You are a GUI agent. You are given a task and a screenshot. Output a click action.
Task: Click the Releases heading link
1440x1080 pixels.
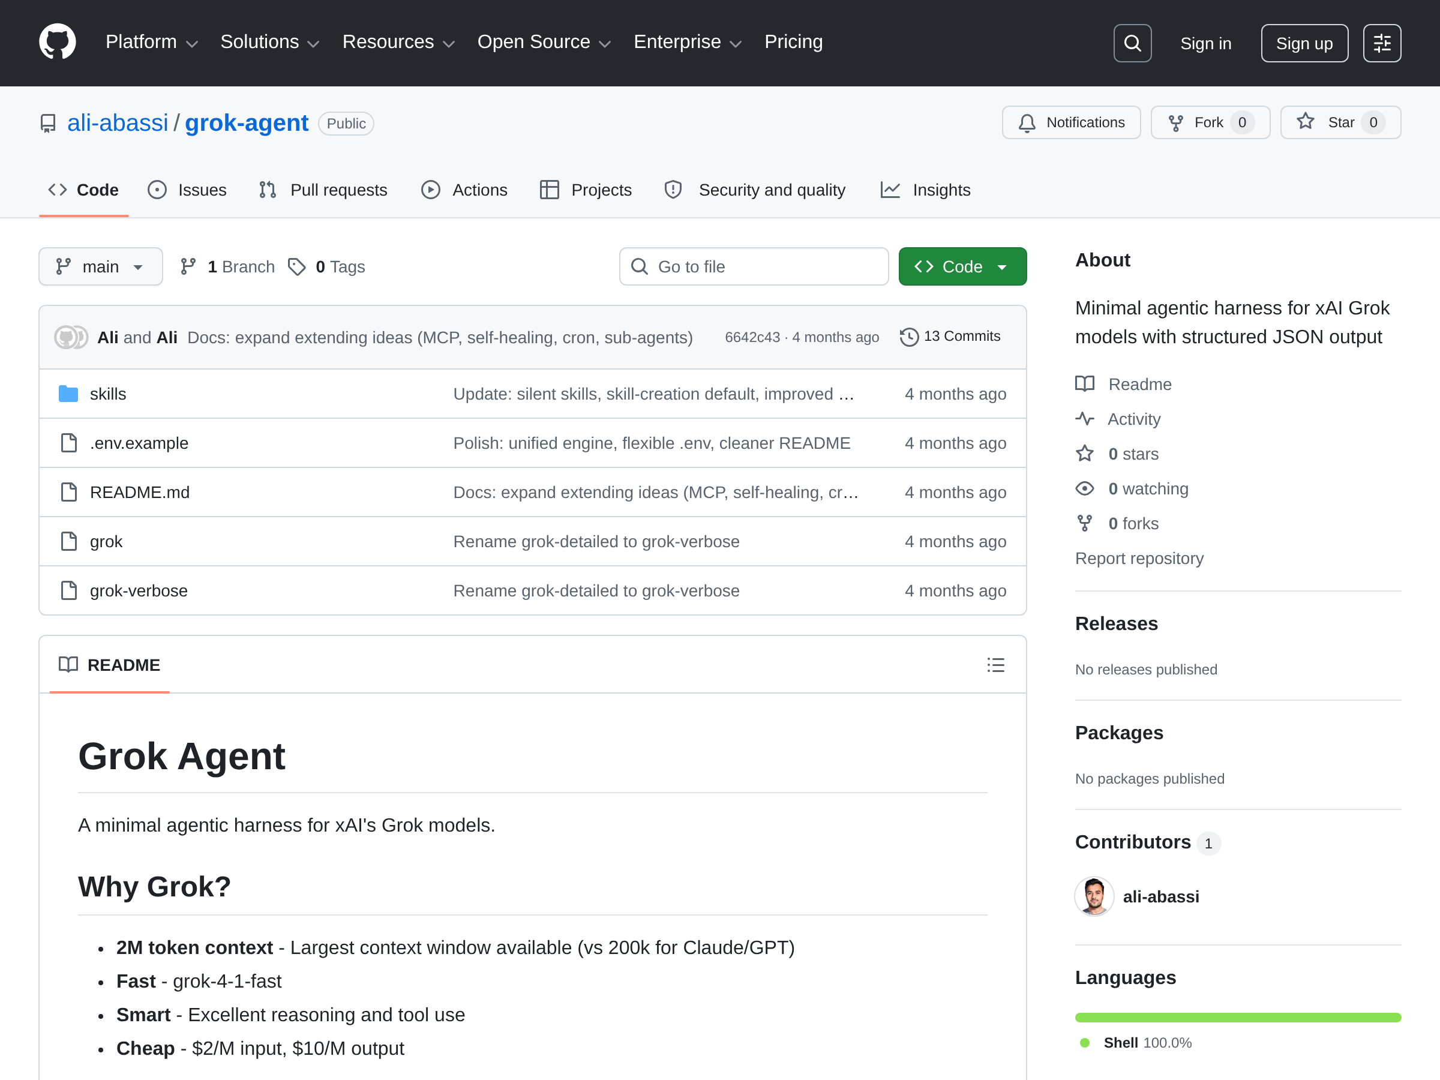pos(1117,623)
